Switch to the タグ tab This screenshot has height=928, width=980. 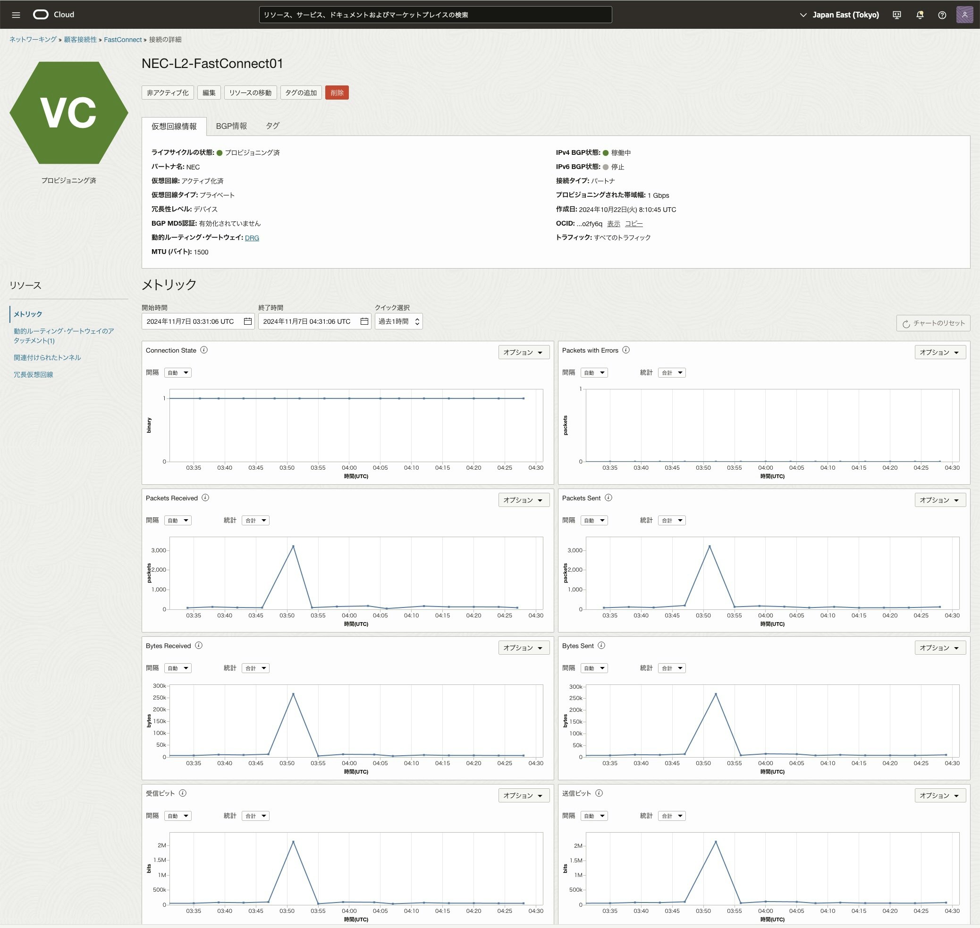pos(272,126)
